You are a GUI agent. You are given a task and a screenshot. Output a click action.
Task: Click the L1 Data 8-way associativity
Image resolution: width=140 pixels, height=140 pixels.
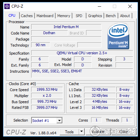tap(125, 89)
